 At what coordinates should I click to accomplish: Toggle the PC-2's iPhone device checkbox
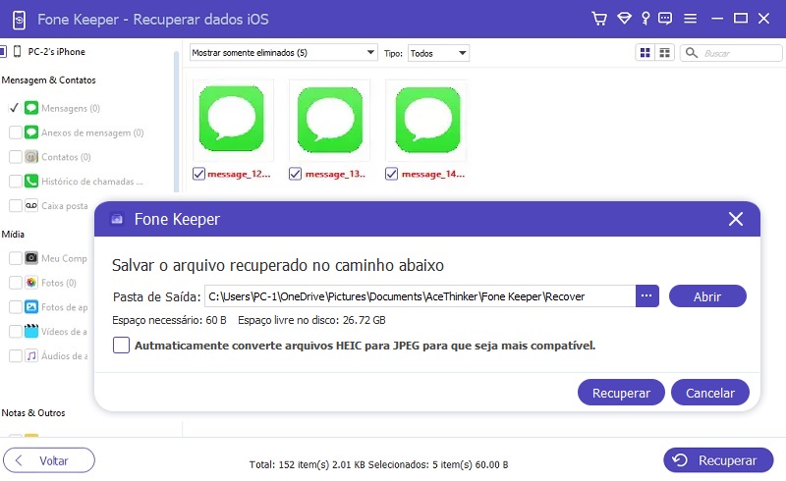pos(3,52)
